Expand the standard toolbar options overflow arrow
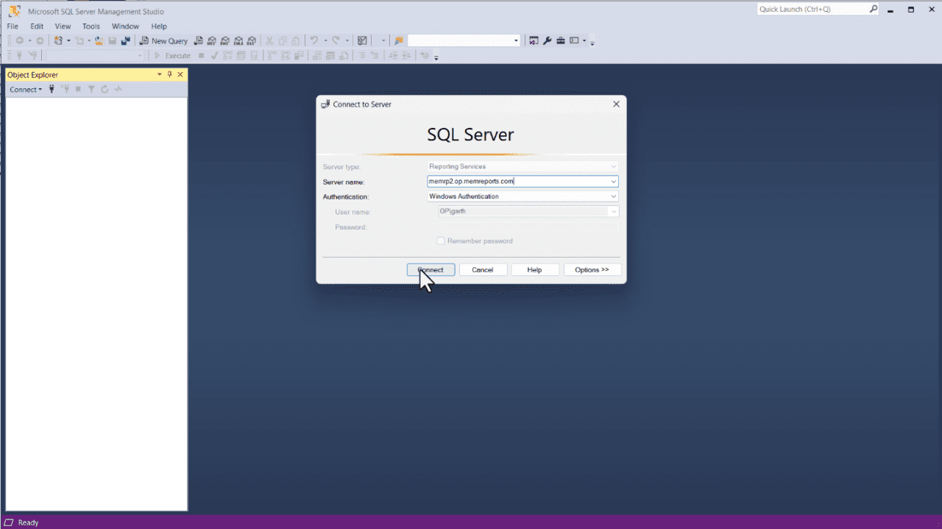Screen dimensions: 942x529 [592, 43]
